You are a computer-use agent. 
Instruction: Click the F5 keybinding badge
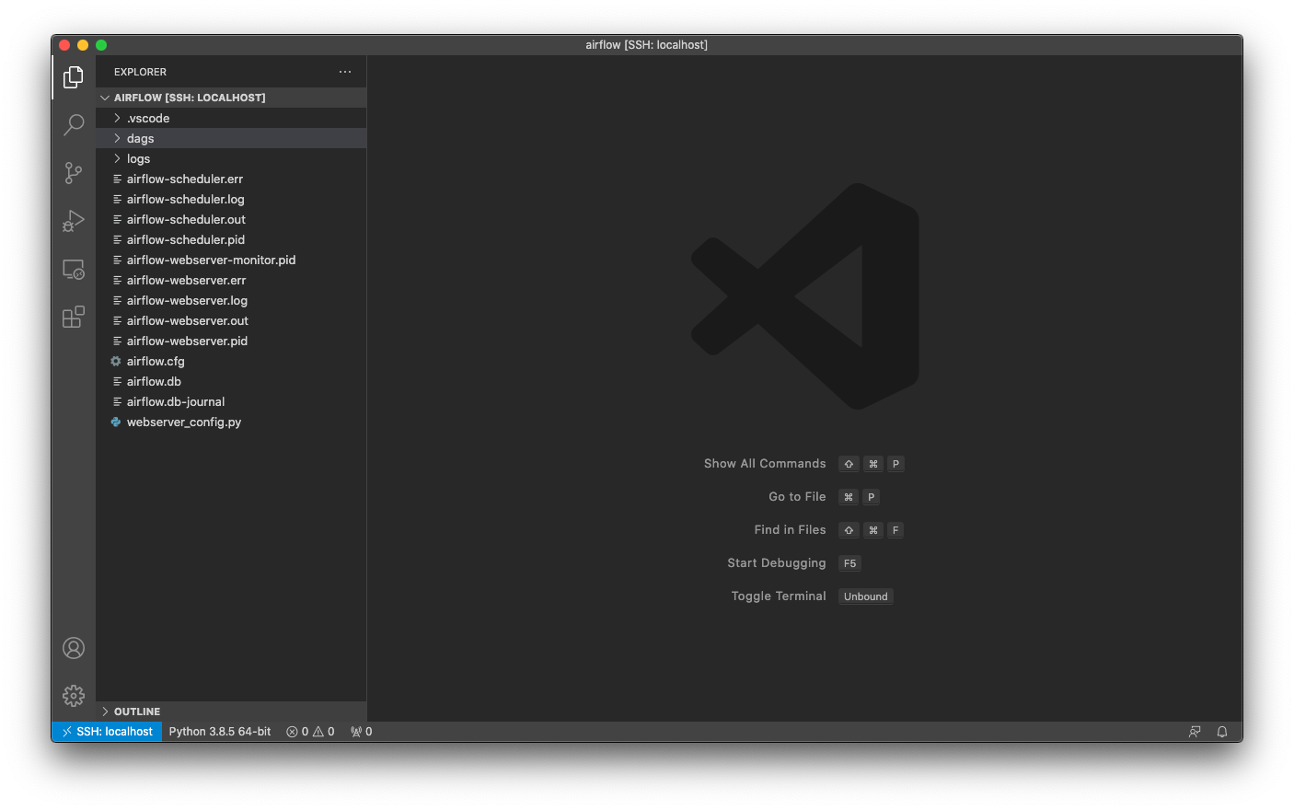pos(849,563)
